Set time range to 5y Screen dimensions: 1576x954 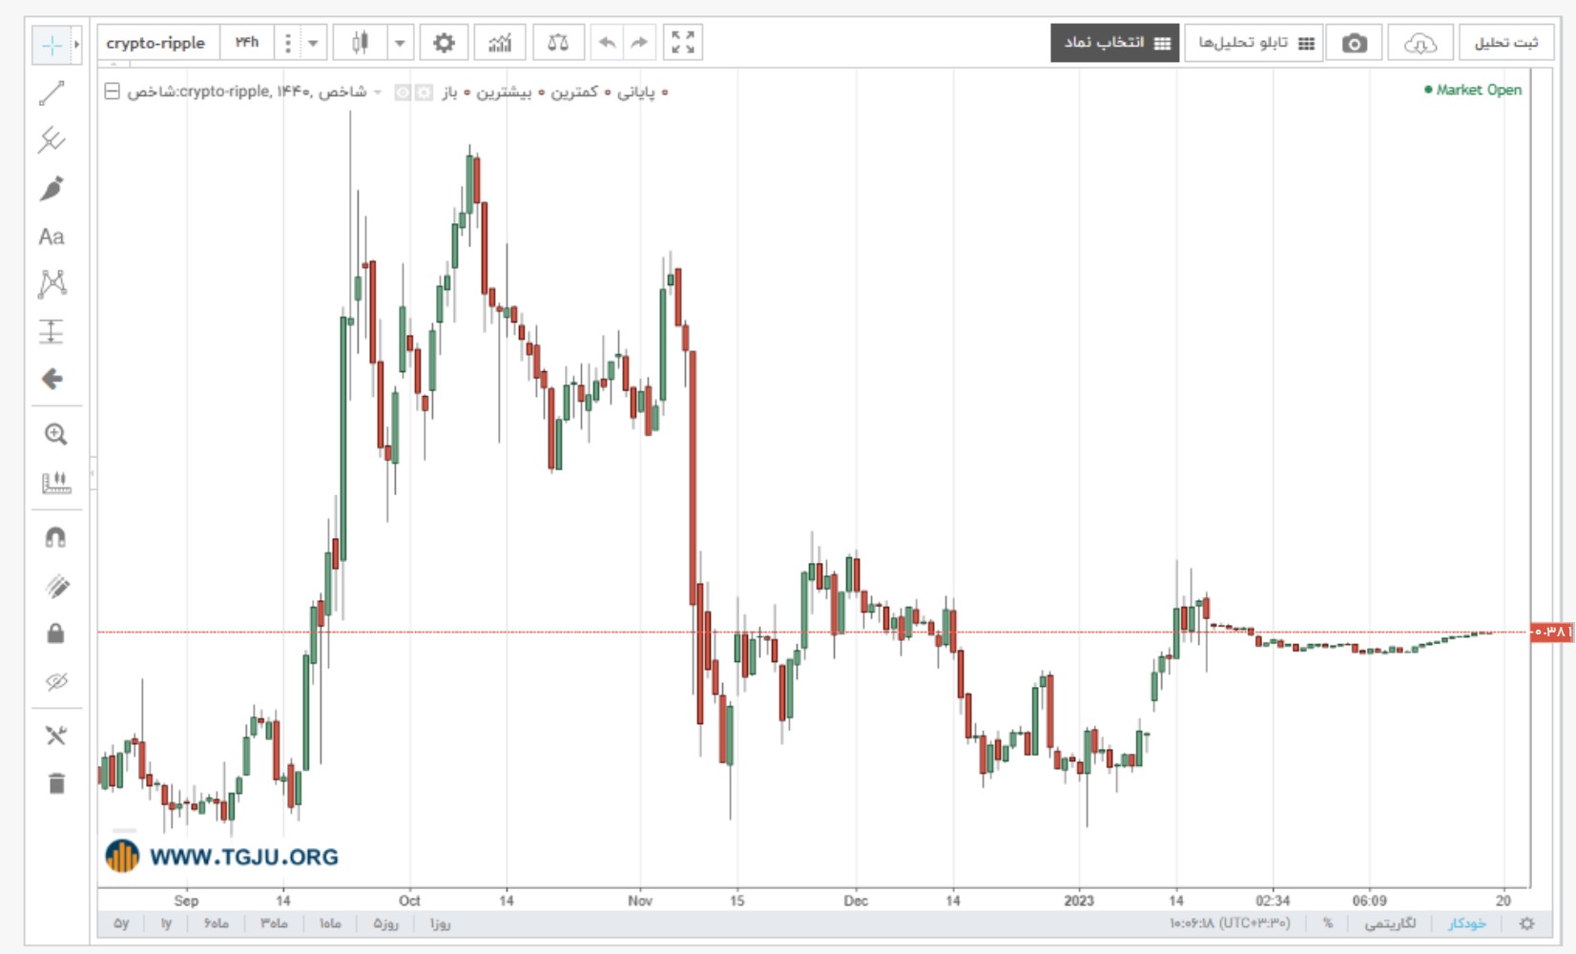121,923
